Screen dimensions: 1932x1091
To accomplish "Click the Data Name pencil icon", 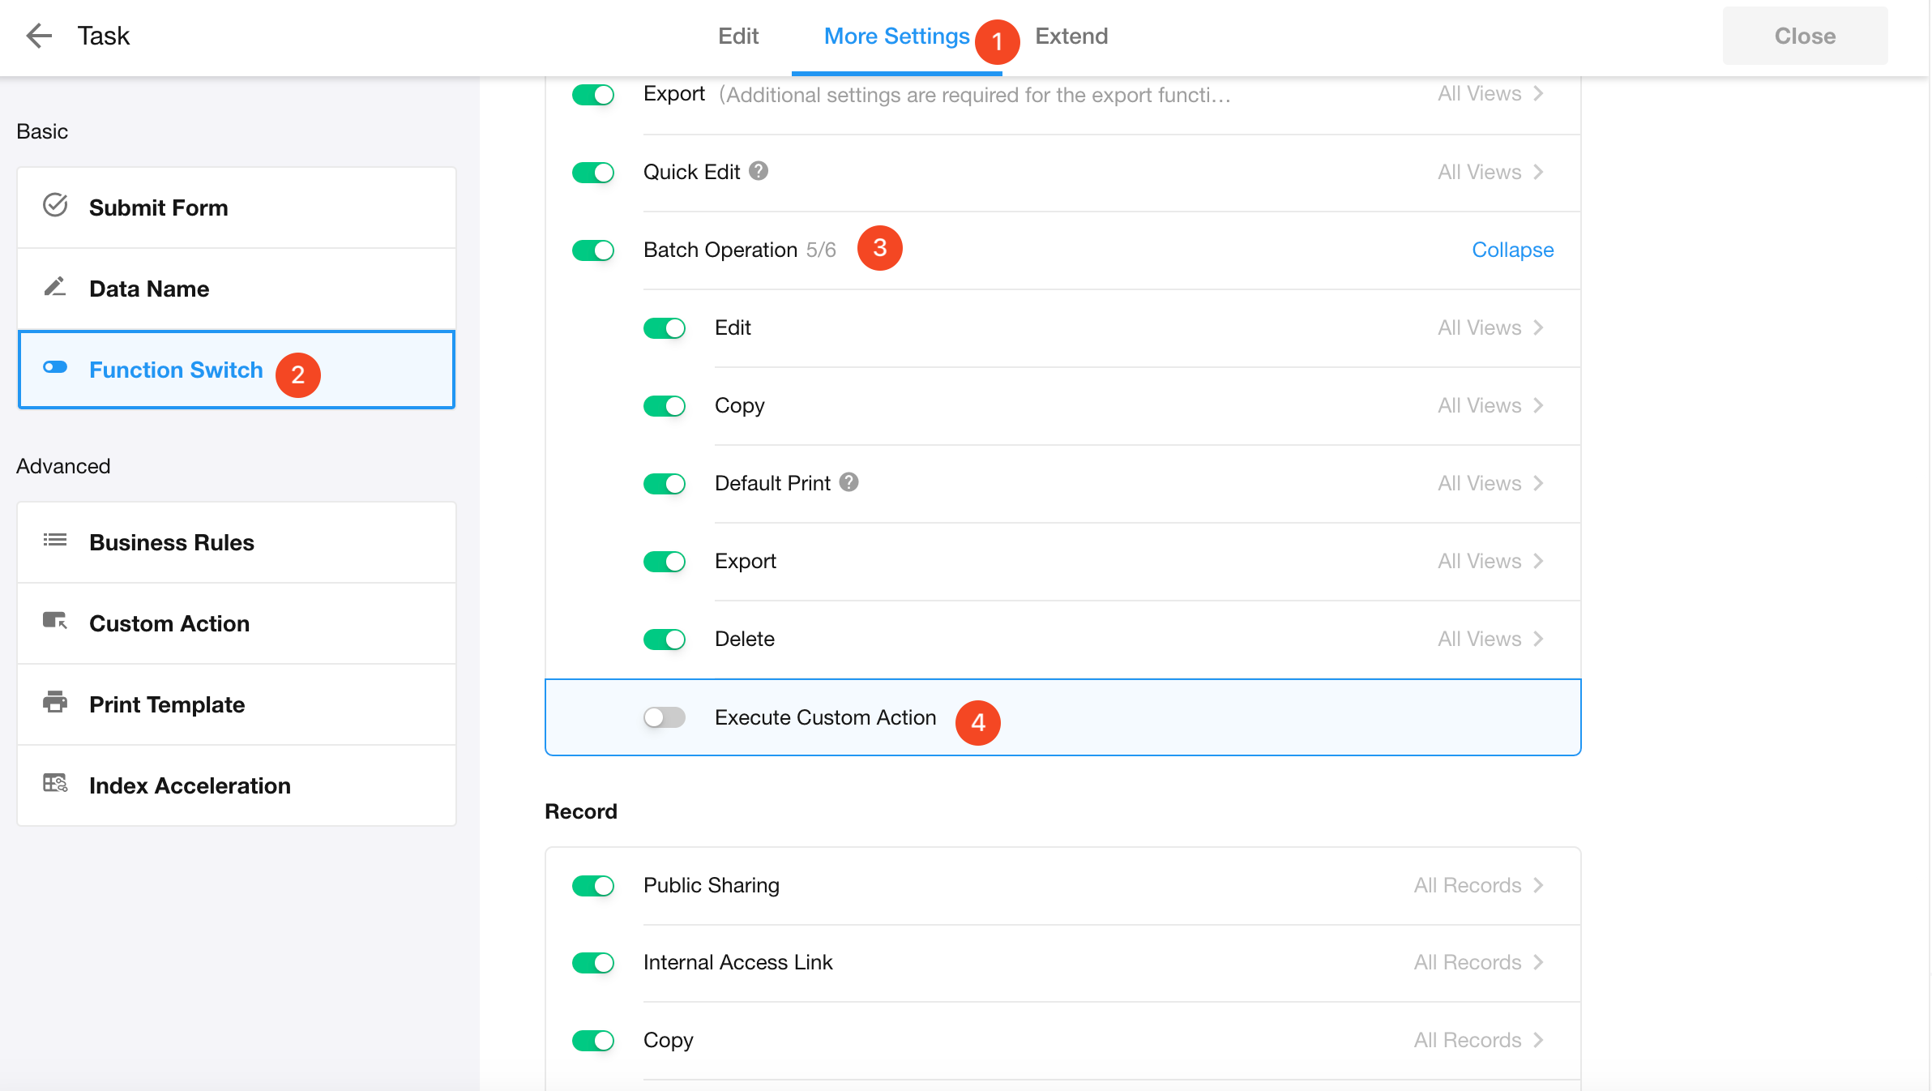I will (x=55, y=287).
